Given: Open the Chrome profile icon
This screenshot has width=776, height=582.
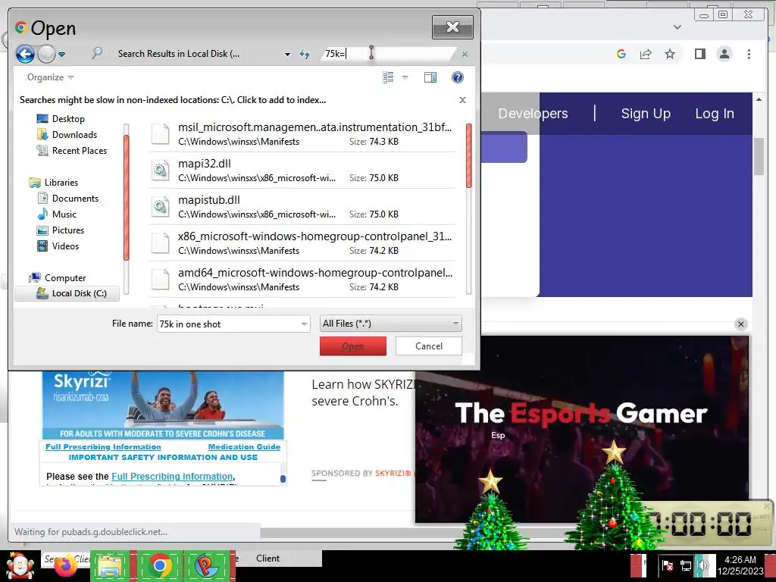Looking at the screenshot, I should 724,54.
